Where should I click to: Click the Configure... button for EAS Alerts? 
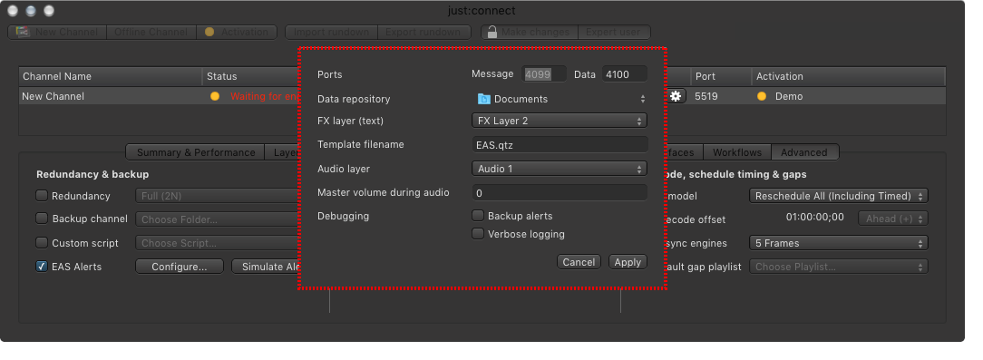pos(180,267)
